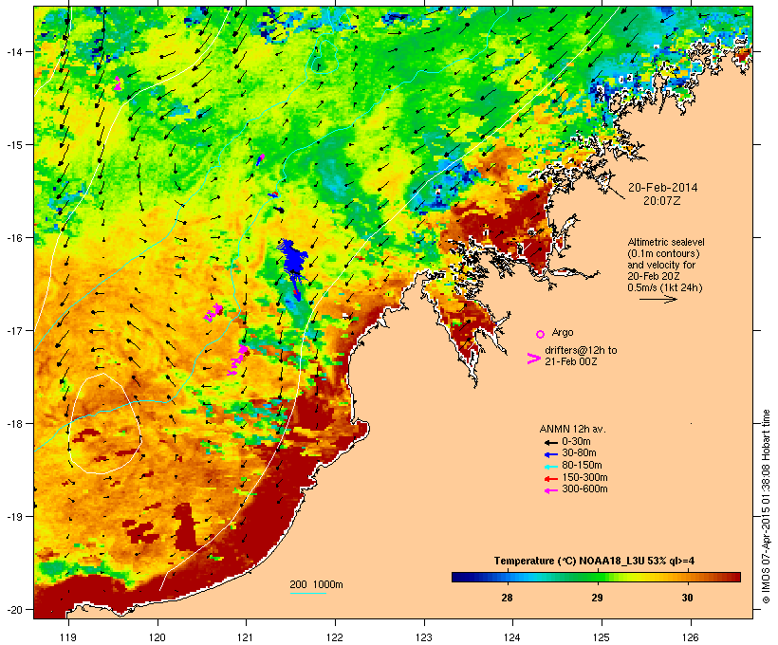The image size is (778, 645).
Task: Click the Argo legend label
Action: pos(563,332)
